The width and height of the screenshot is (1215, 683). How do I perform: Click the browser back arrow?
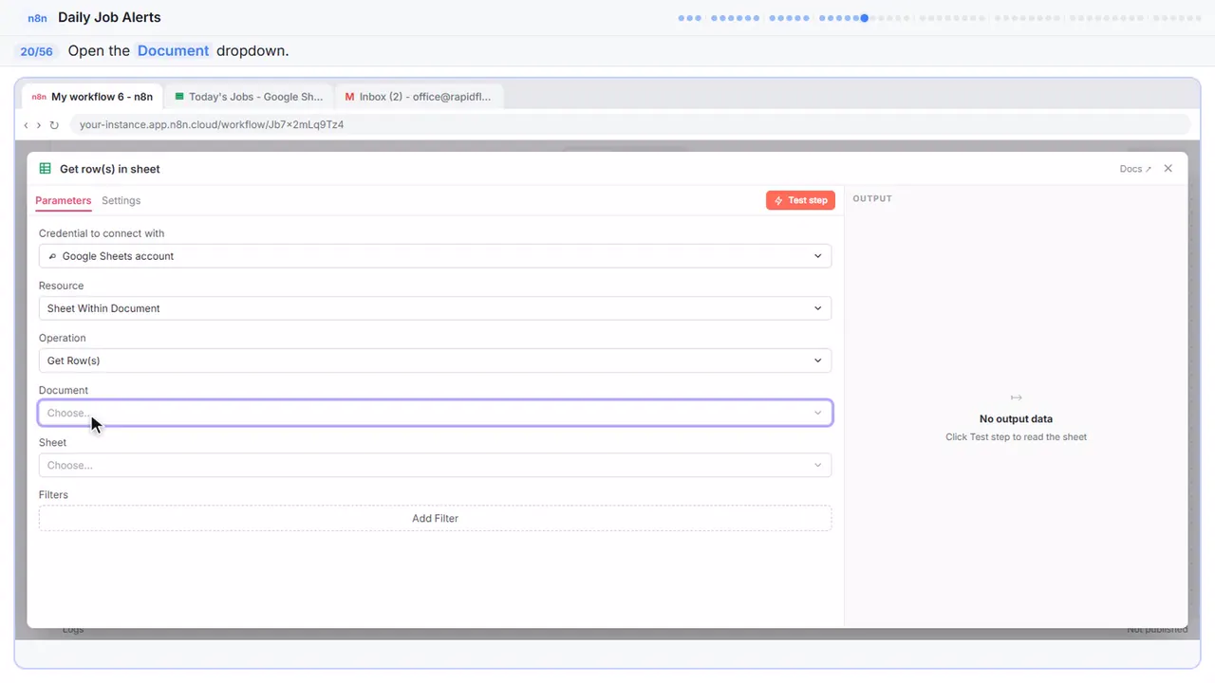tap(26, 125)
